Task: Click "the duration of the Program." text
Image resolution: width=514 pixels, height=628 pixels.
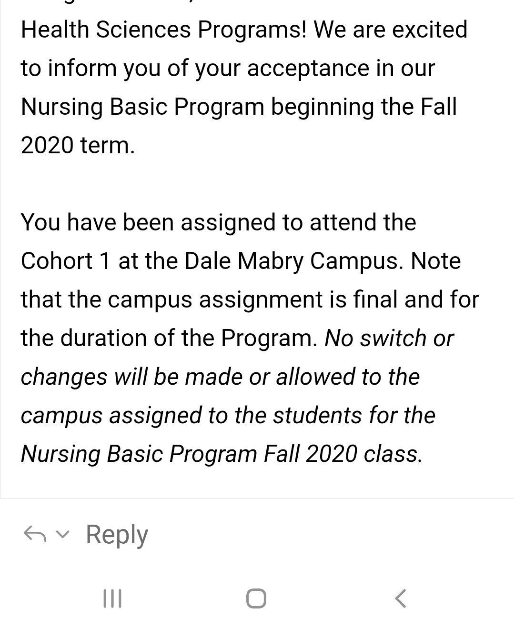Action: pos(169,338)
